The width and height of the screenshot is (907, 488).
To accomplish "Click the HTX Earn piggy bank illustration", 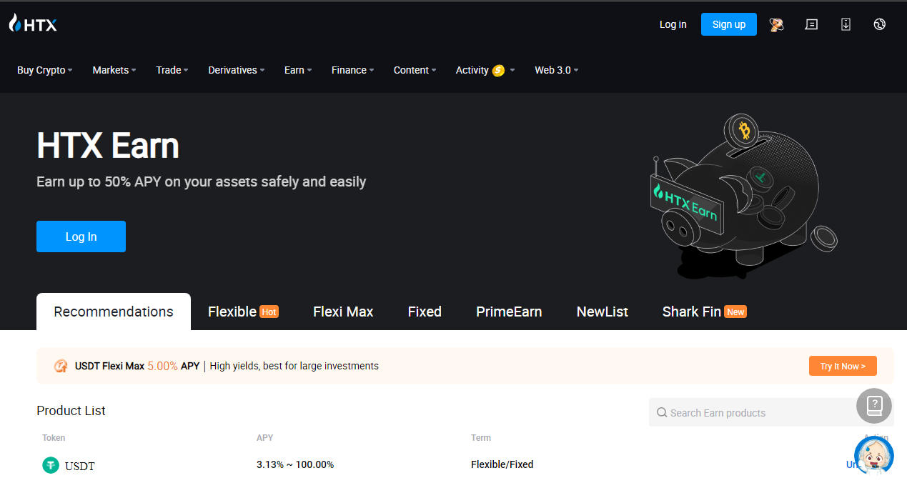I will coord(743,196).
